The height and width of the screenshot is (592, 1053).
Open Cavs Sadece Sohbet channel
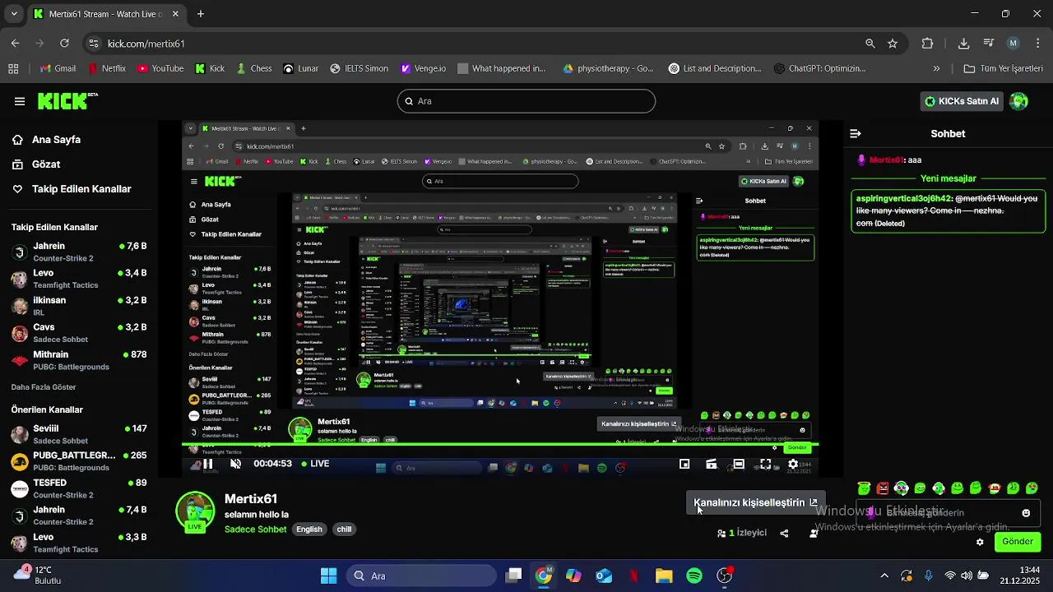pos(79,333)
